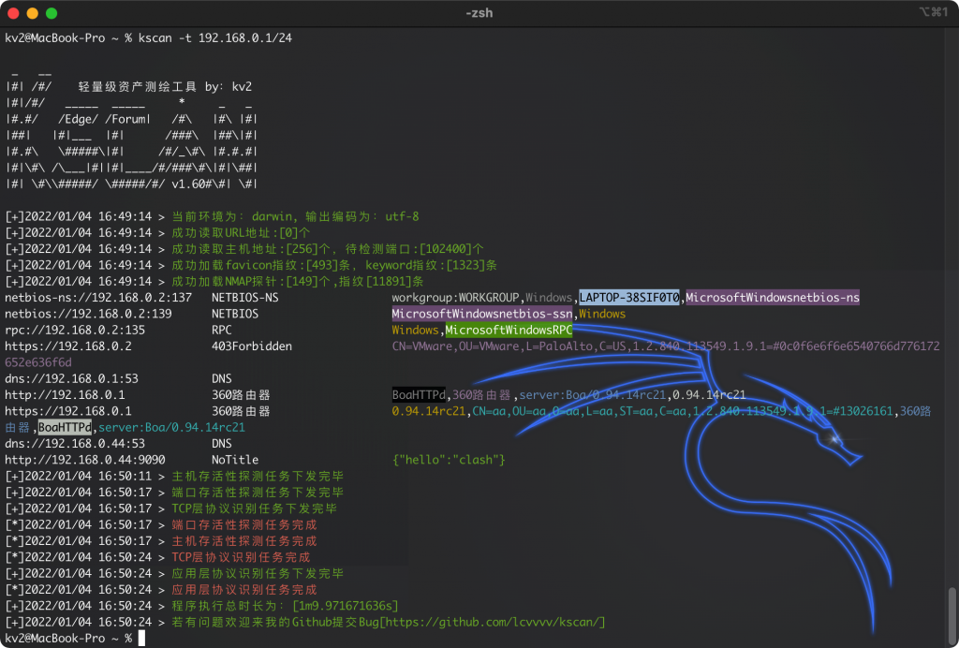Click the green highlighted MicrosoftWindowsRPC tag
Image resolution: width=959 pixels, height=648 pixels.
pyautogui.click(x=508, y=331)
